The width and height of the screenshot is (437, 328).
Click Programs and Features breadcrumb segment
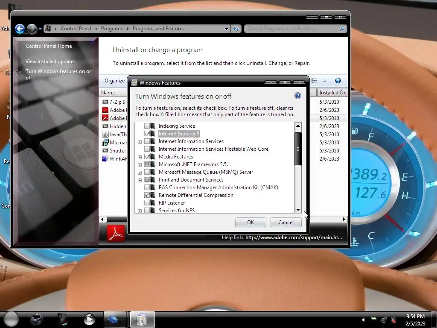158,29
